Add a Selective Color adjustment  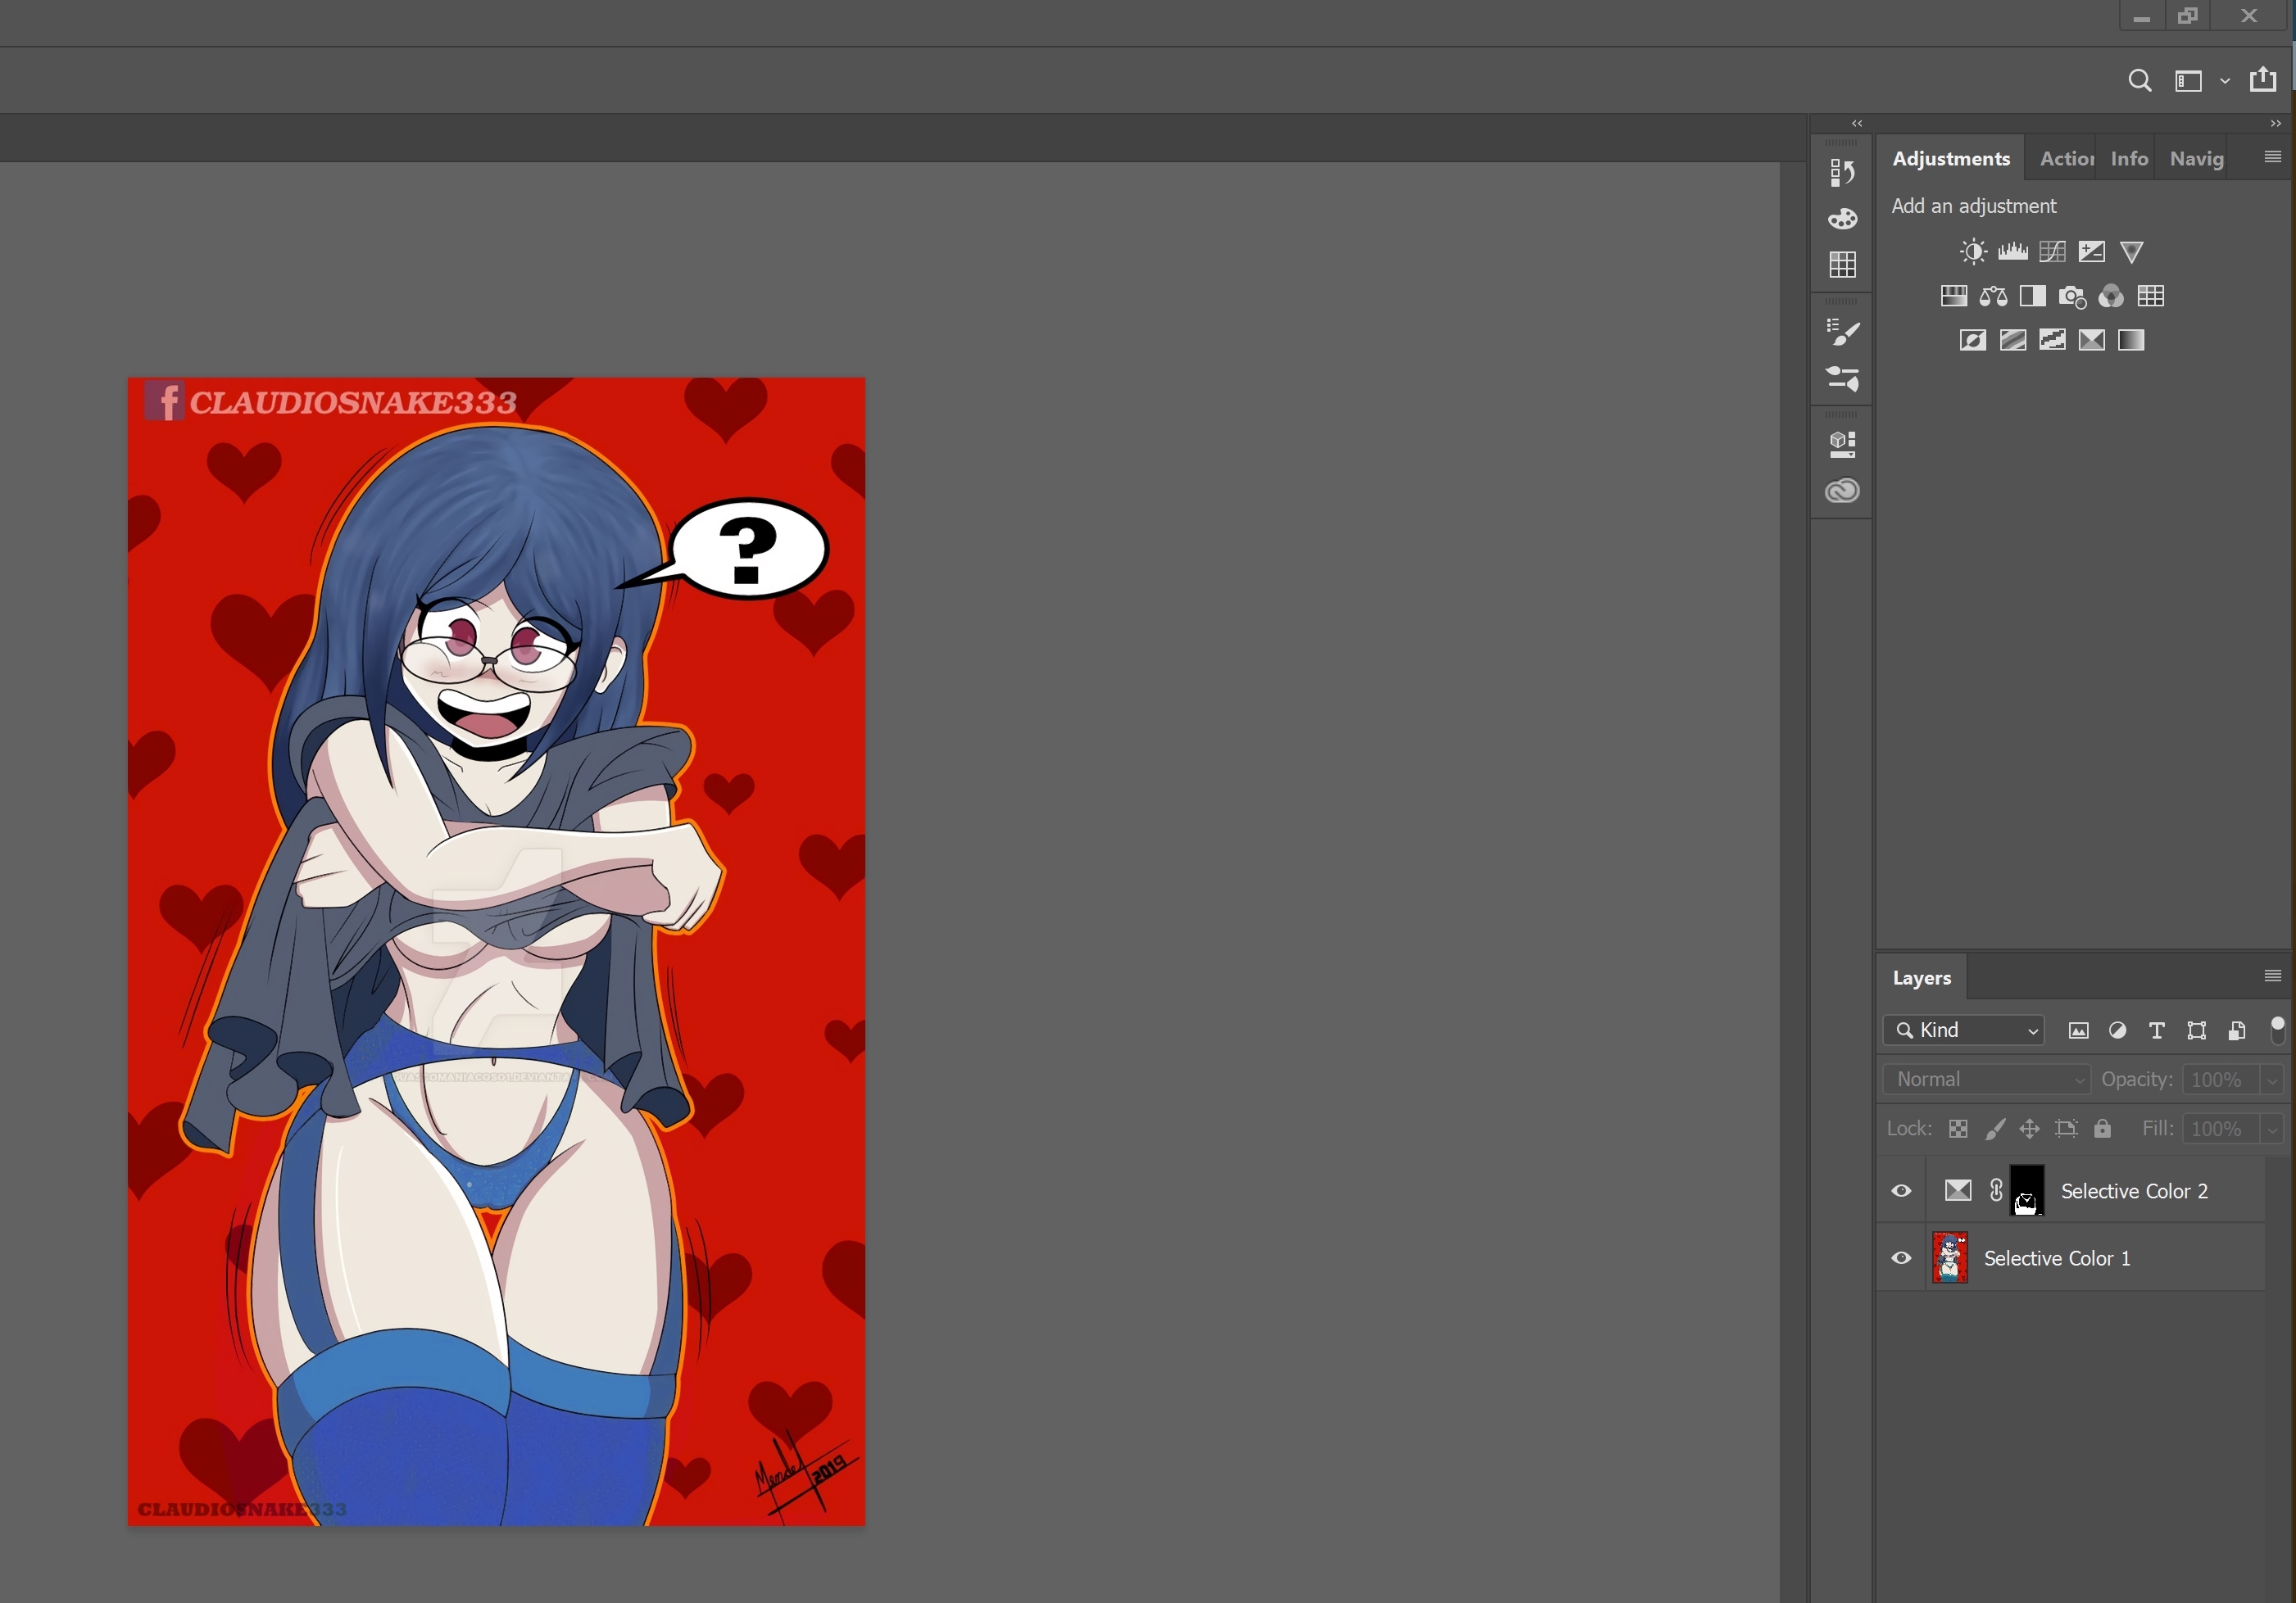[2091, 341]
